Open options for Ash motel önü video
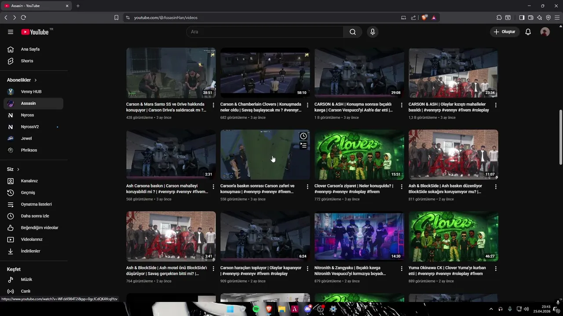Image resolution: width=563 pixels, height=316 pixels. tap(213, 269)
